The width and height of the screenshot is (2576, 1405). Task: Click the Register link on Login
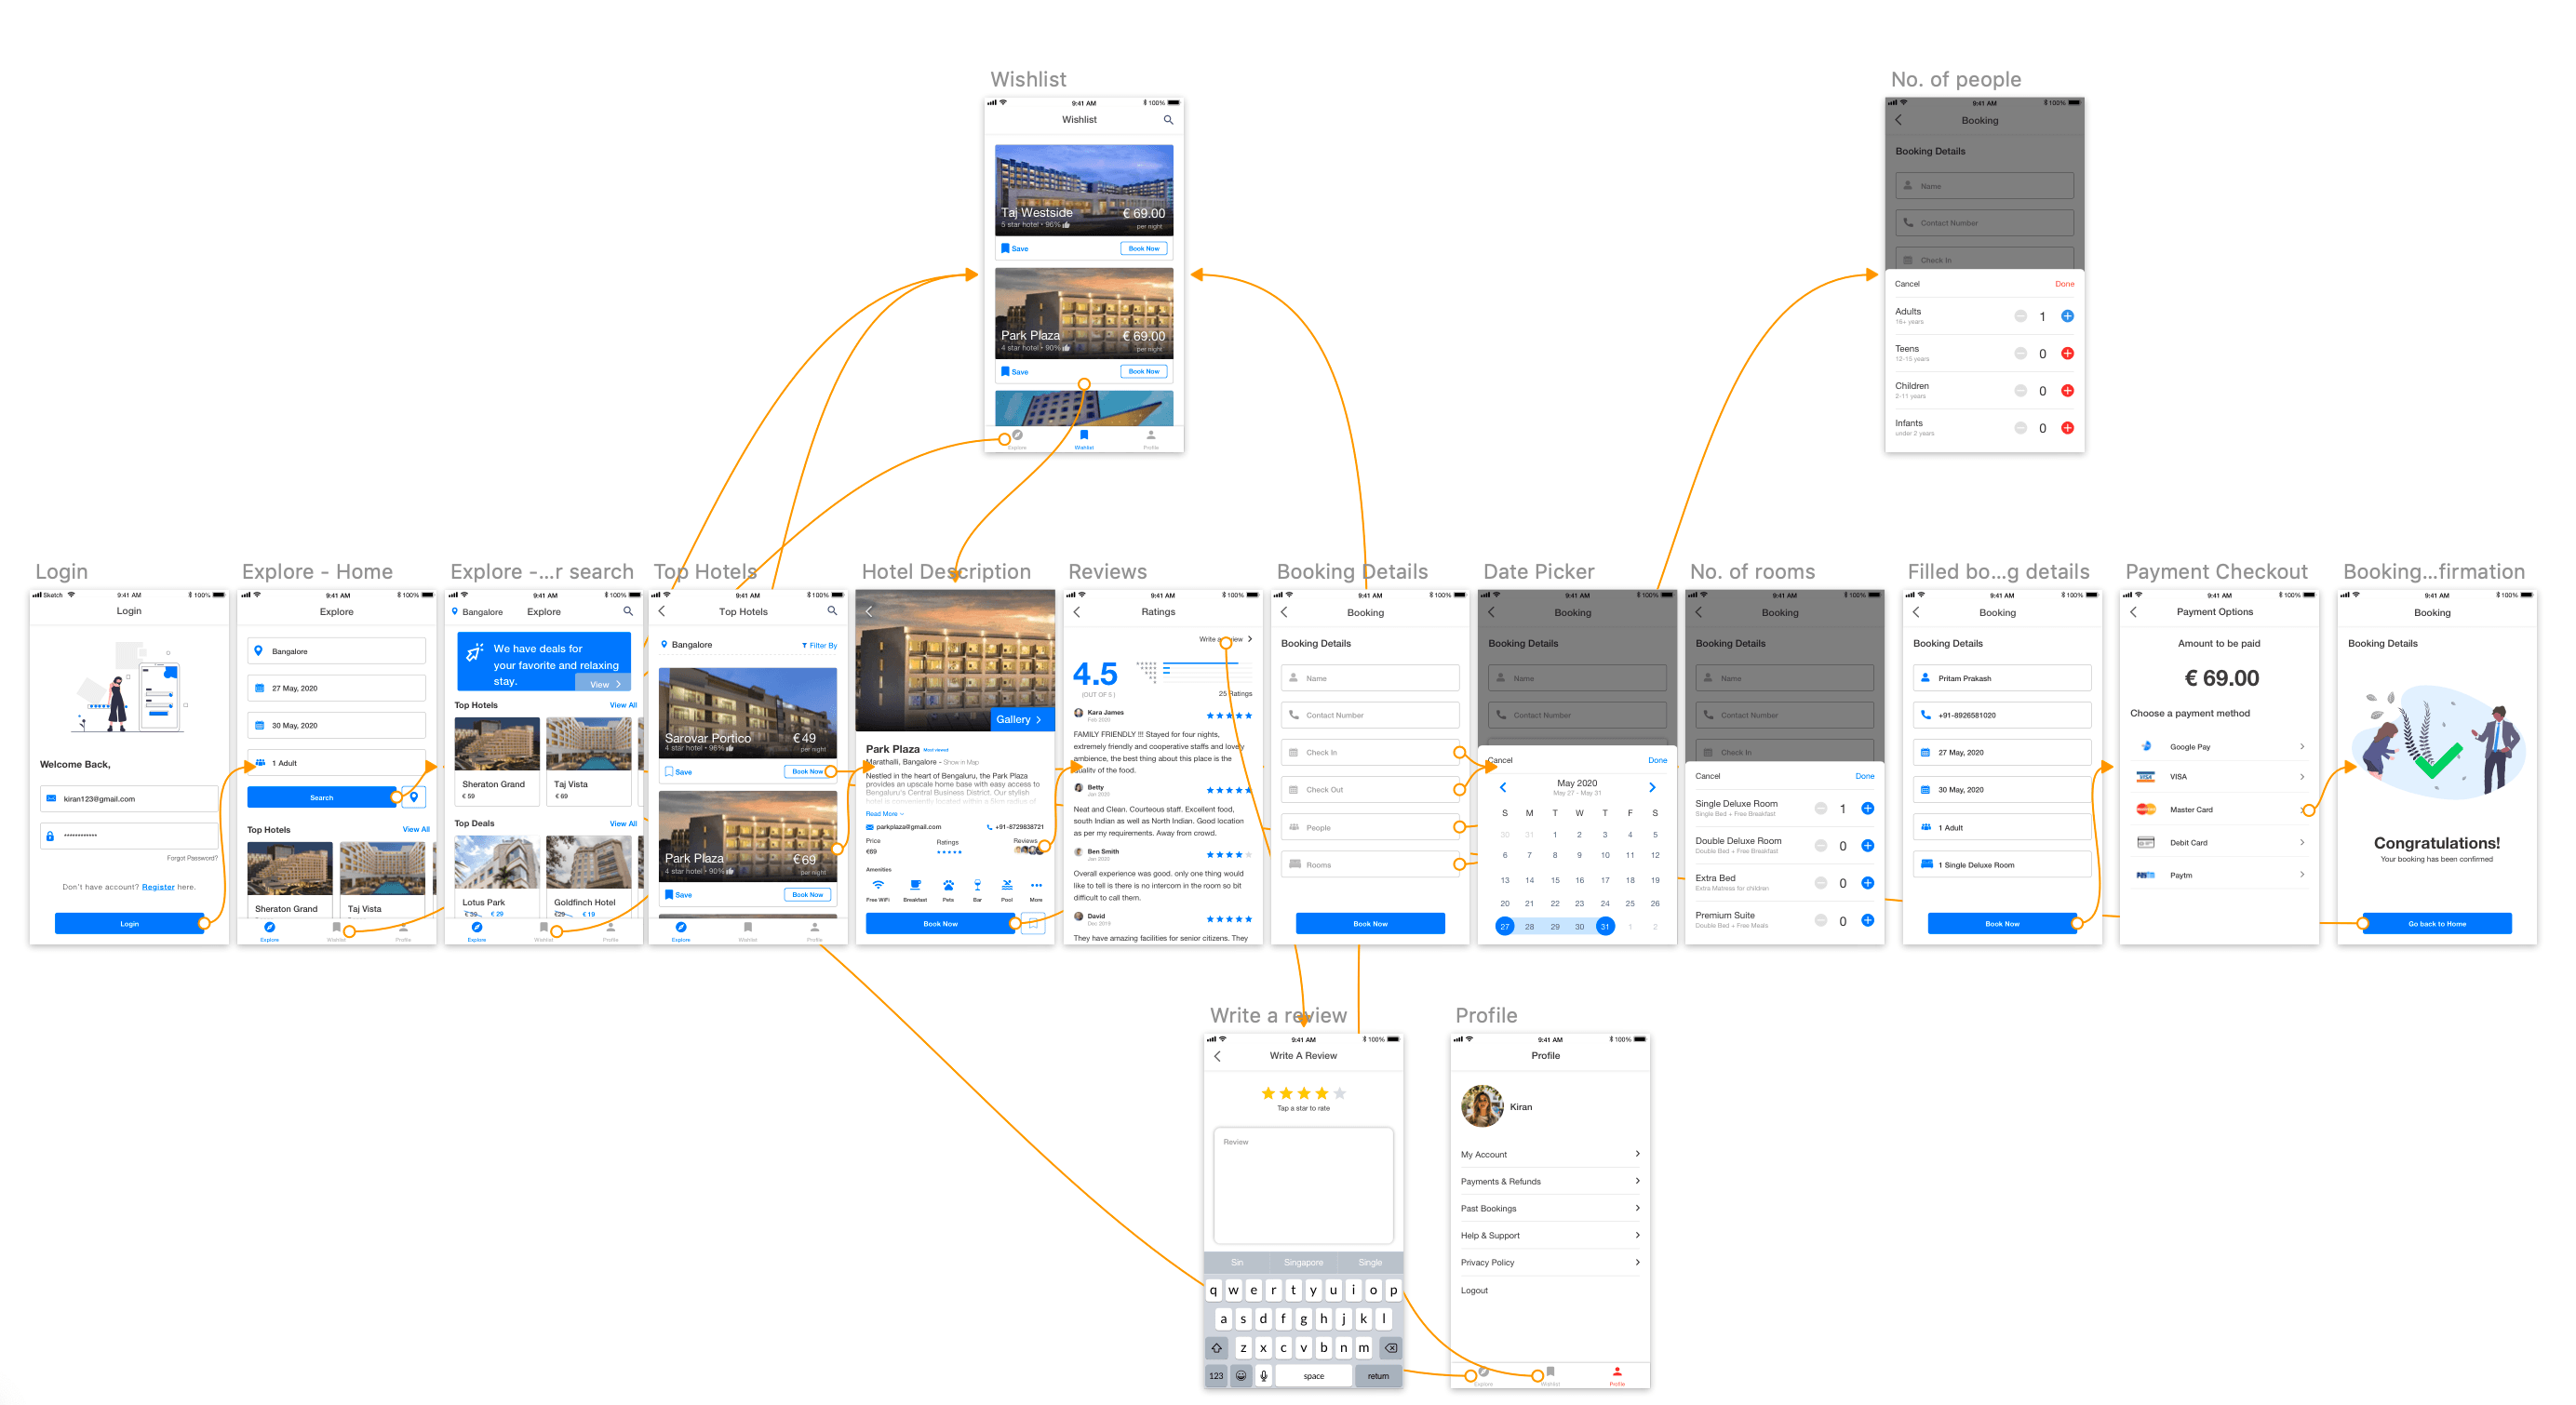tap(157, 887)
